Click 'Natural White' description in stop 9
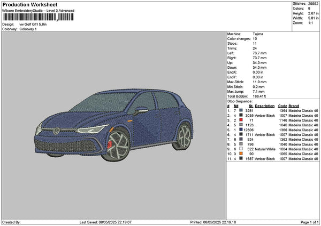This screenshot has height=226, width=321. (265, 149)
